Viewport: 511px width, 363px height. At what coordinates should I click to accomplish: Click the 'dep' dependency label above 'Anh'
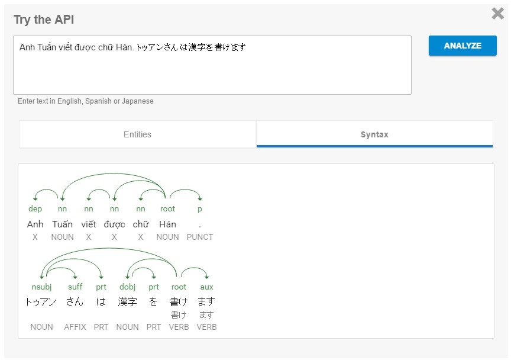click(35, 208)
